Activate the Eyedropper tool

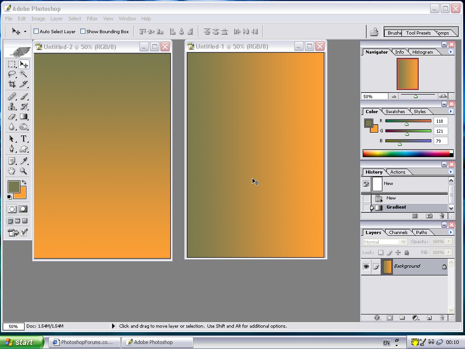[24, 161]
